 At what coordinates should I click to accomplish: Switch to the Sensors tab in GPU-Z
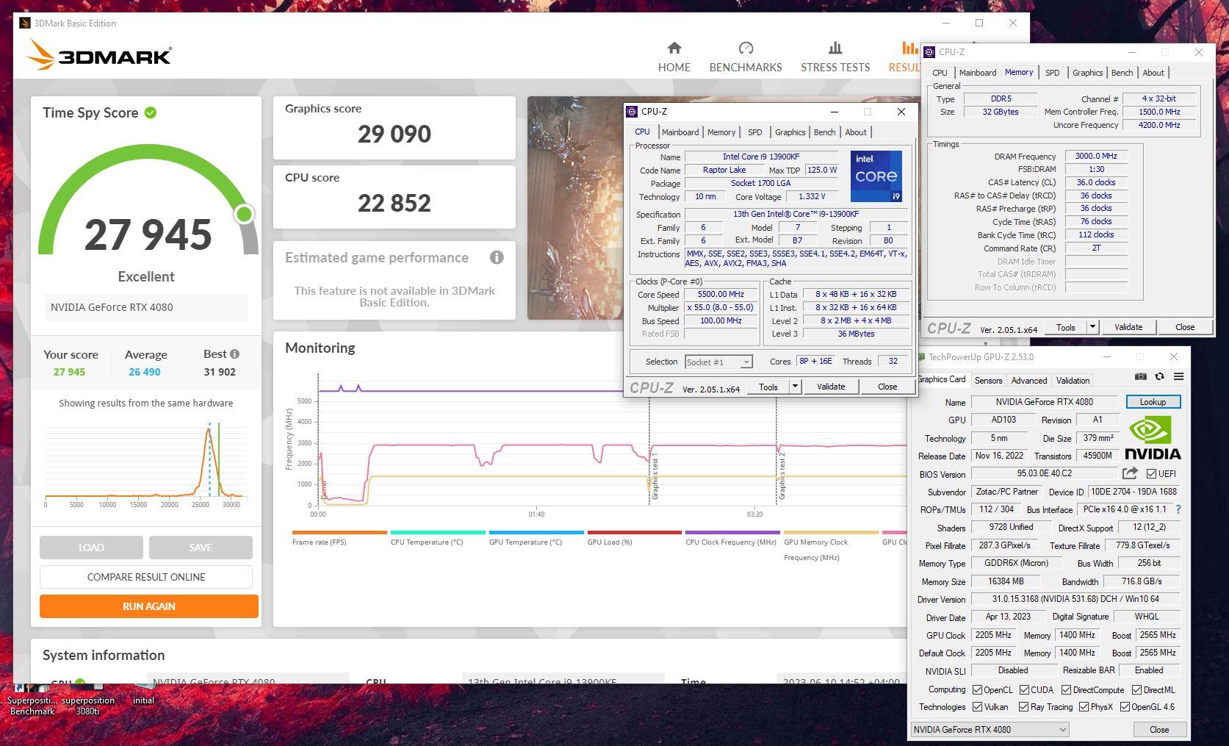point(987,380)
